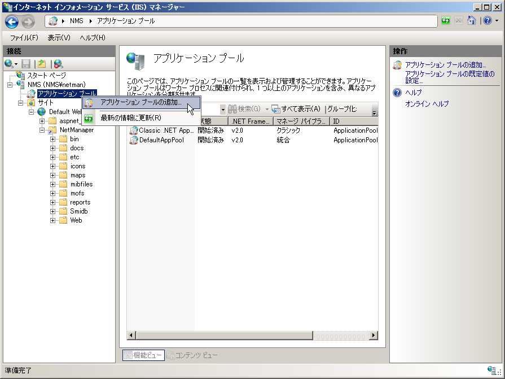The height and width of the screenshot is (379, 505).
Task: Open the toolbar overflow arrow after グループ化
Action: (x=374, y=113)
